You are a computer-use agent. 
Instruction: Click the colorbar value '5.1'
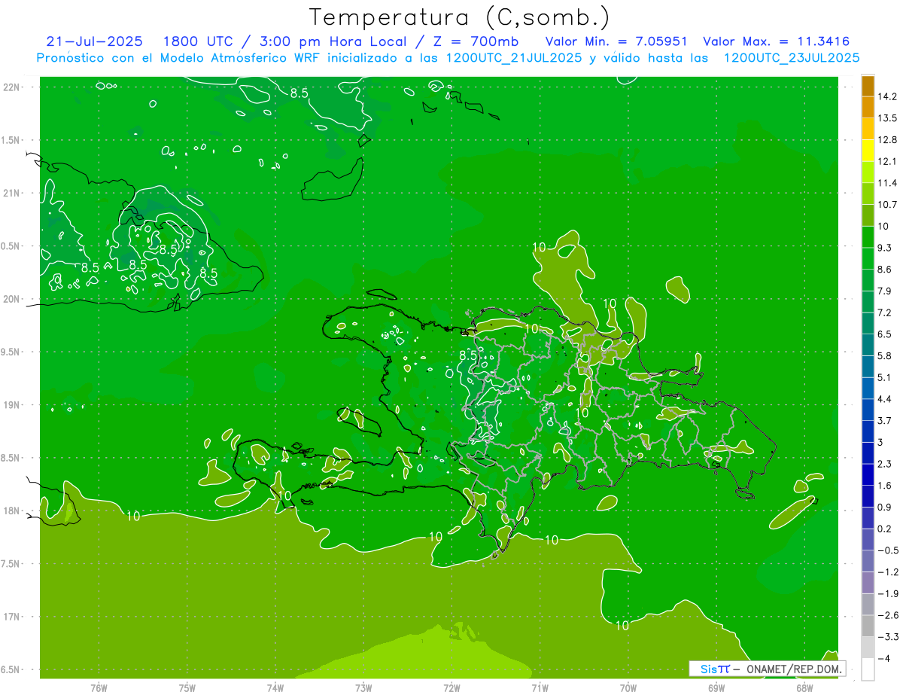pos(885,377)
